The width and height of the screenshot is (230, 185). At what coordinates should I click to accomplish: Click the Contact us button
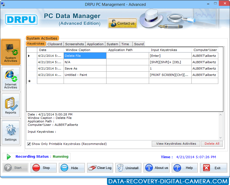123,23
